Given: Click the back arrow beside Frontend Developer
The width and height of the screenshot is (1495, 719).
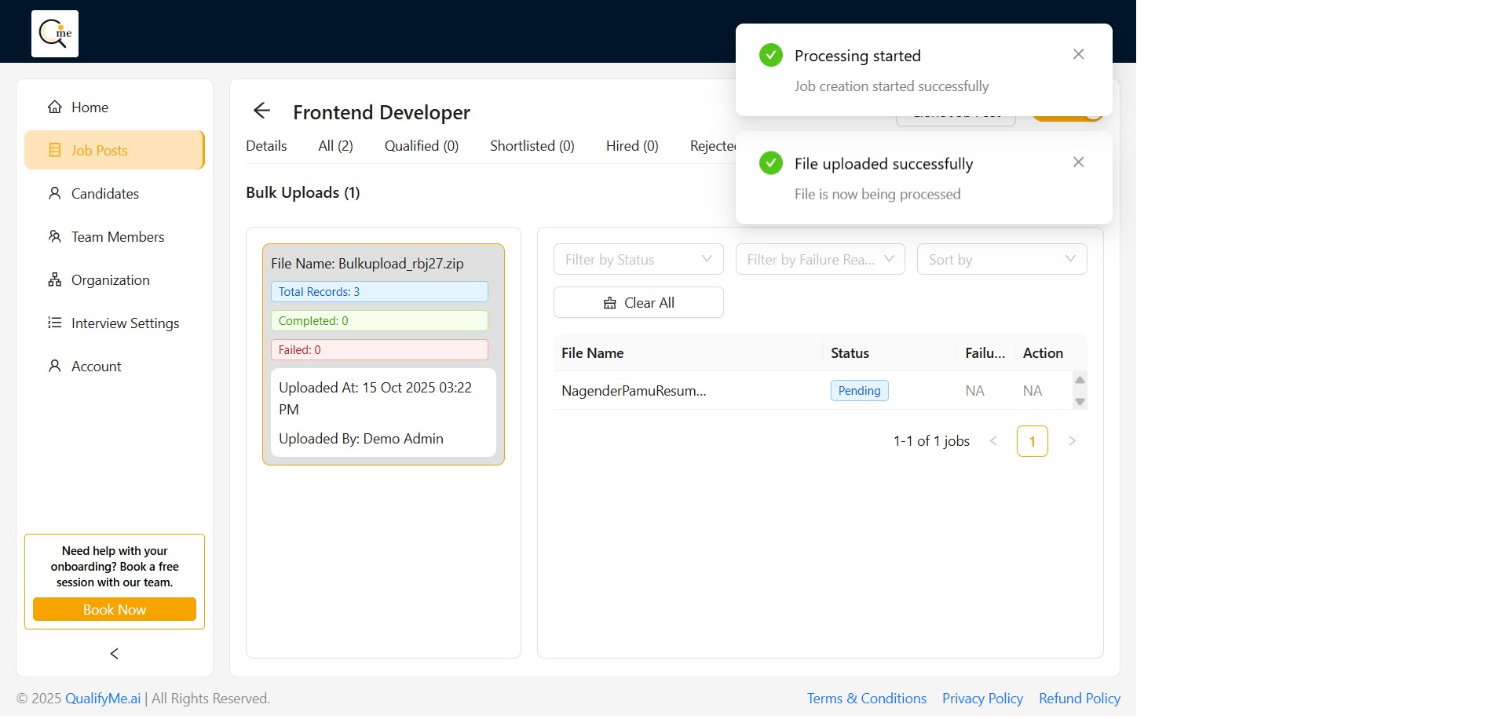Looking at the screenshot, I should [261, 111].
